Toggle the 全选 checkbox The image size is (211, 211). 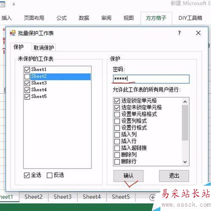[27, 175]
